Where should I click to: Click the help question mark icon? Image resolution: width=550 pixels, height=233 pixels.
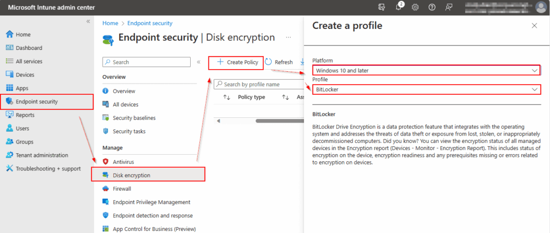tap(432, 7)
